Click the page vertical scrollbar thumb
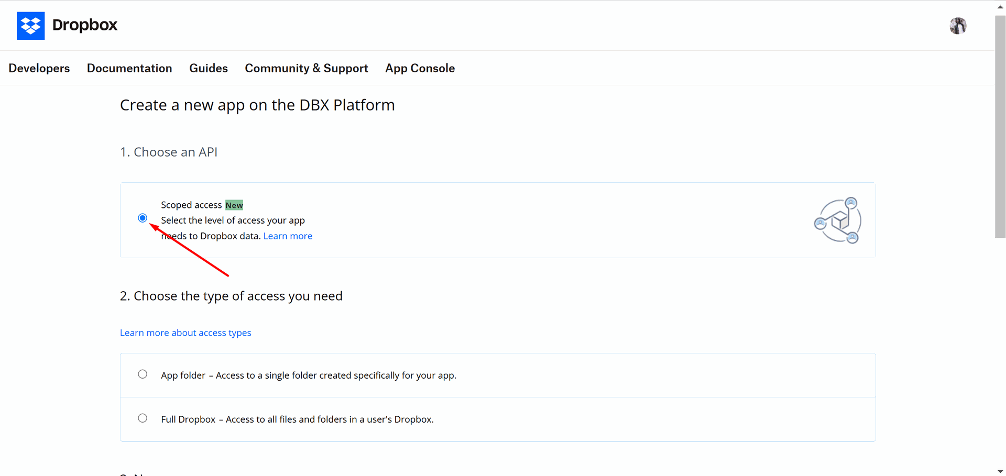The height and width of the screenshot is (476, 1006). [x=1000, y=127]
